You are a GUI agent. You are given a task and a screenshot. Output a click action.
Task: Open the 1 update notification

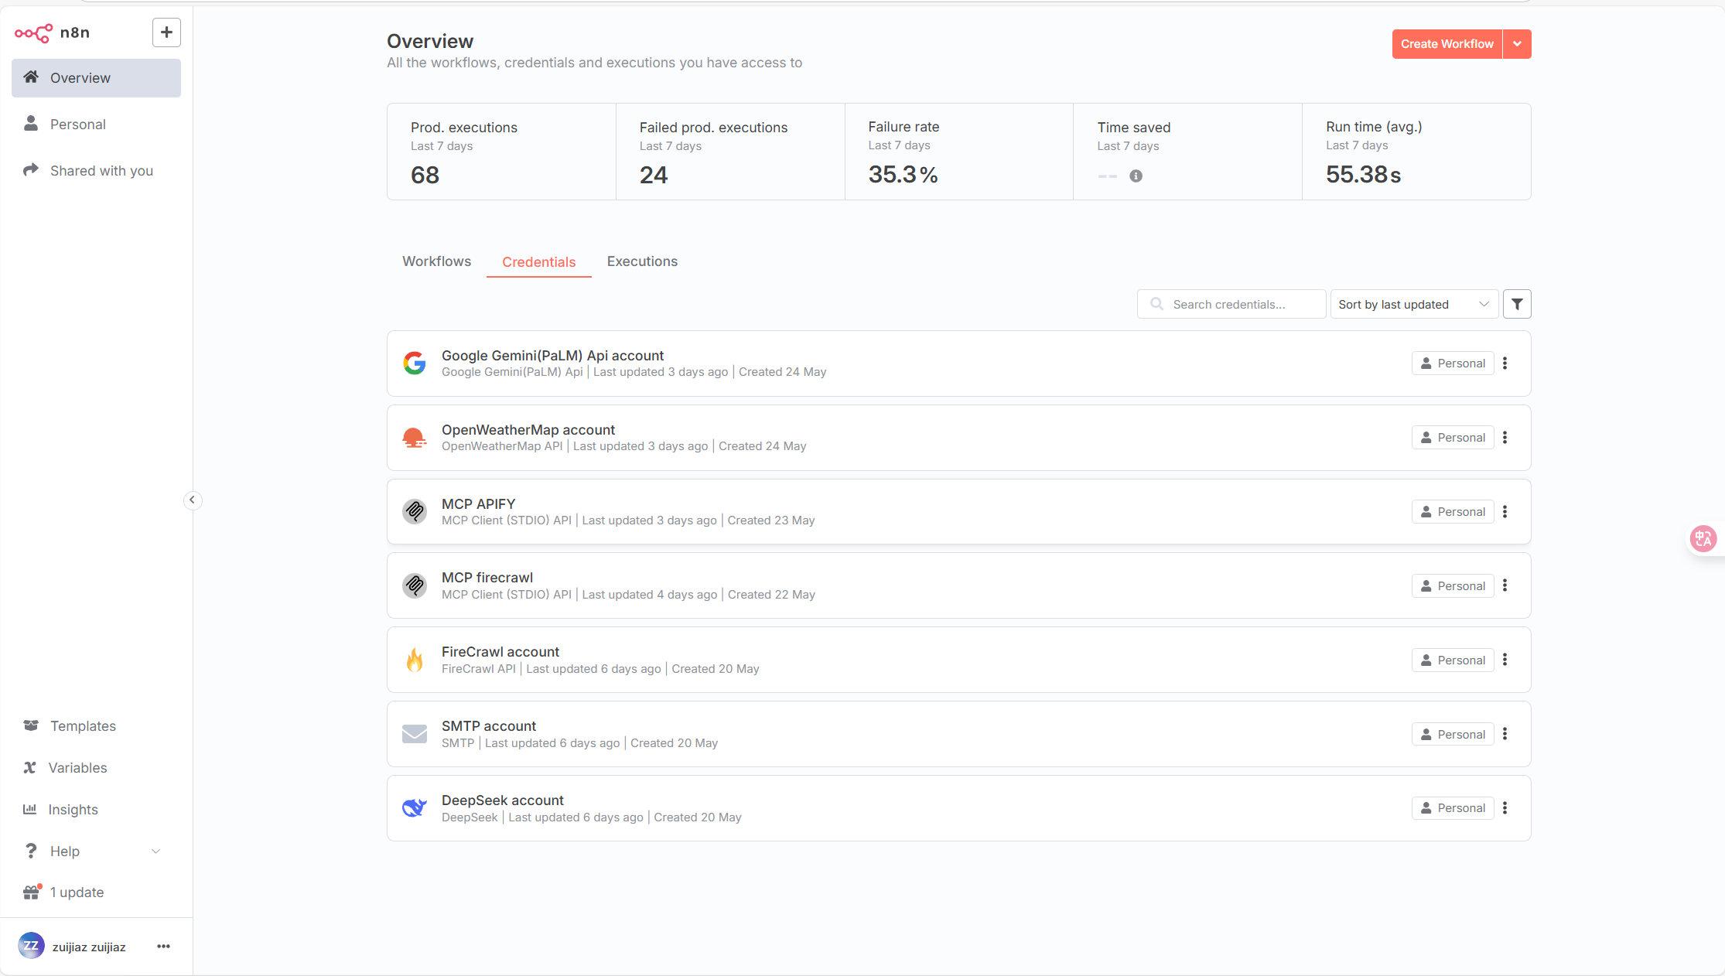tap(77, 892)
